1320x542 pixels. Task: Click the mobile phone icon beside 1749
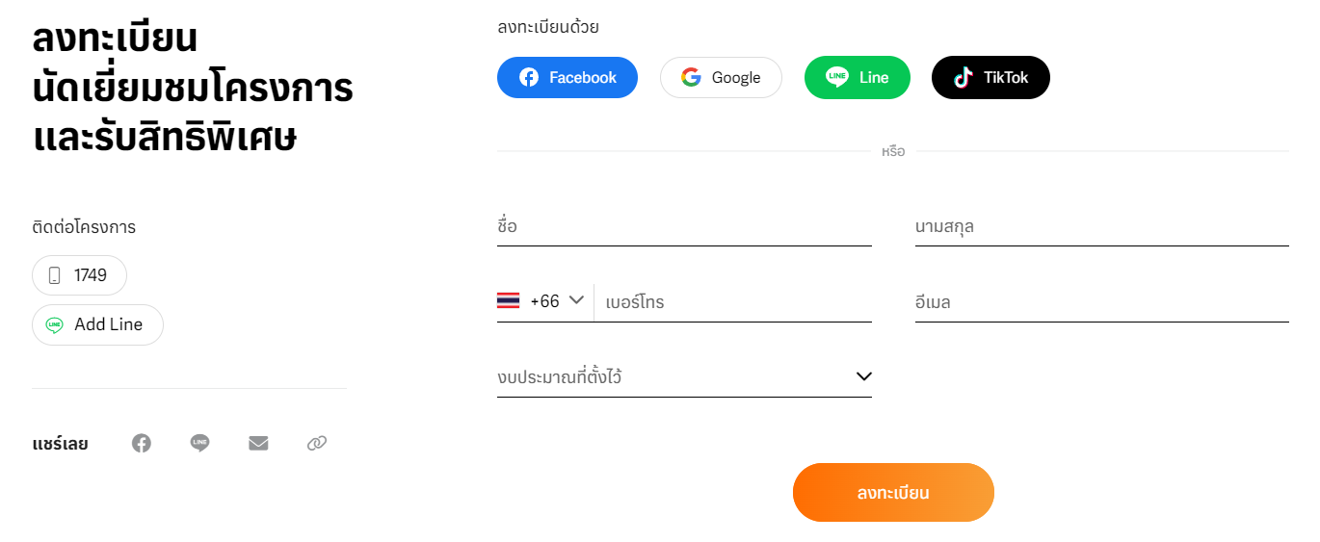[55, 275]
